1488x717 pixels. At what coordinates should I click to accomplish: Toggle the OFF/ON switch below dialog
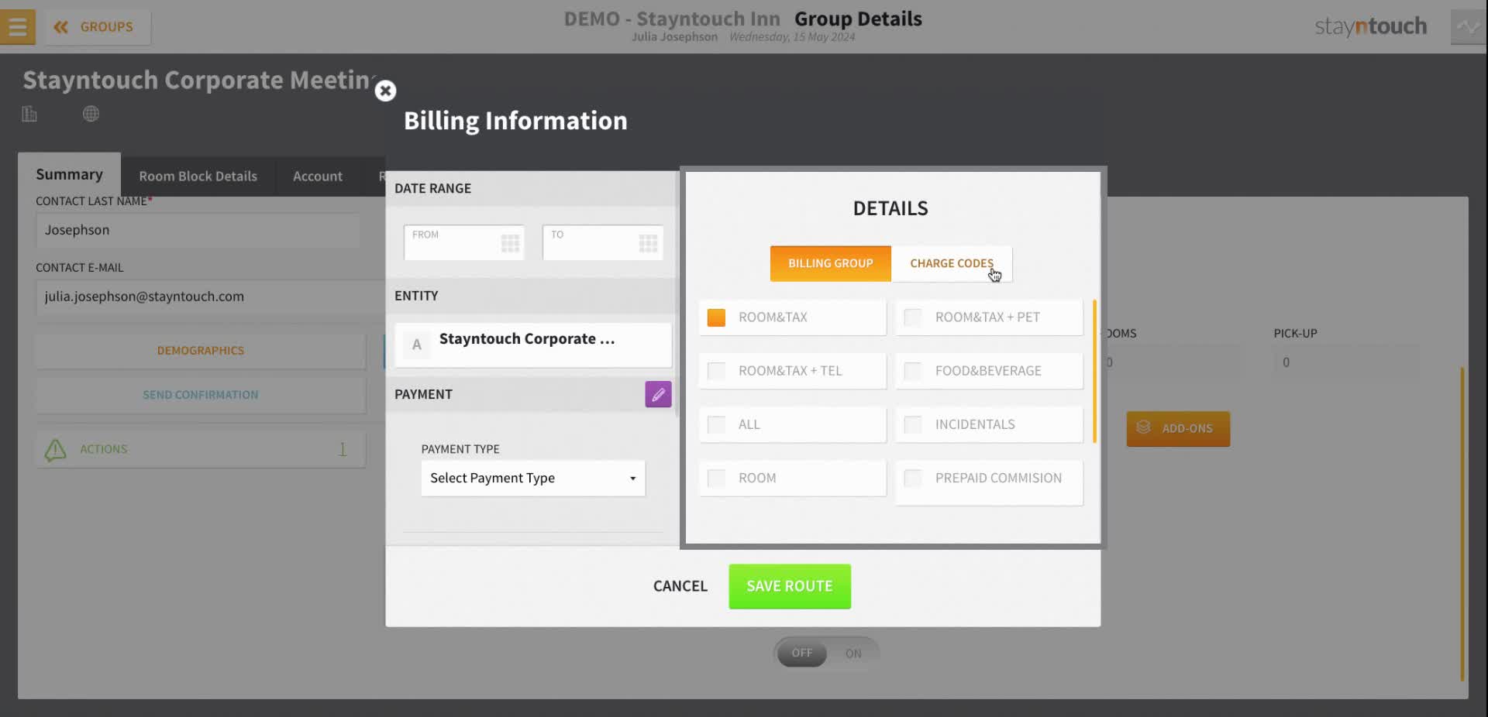(826, 653)
